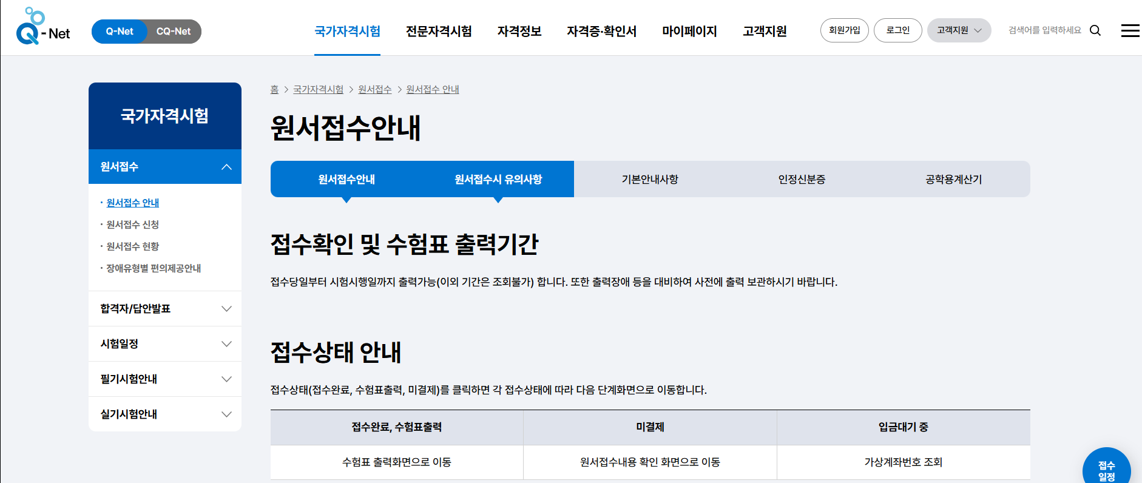Switch to the CQ-Net toggle option
Screen dimensions: 1142x483
tap(174, 32)
